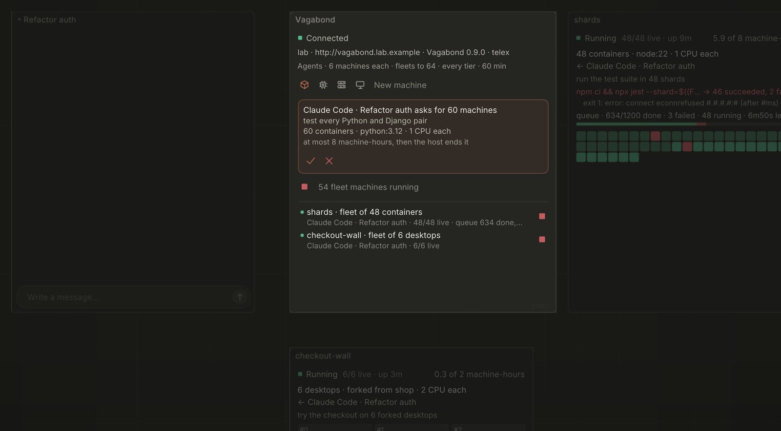Click 'Claude Code · Refactor auth asks for 60 machines'
The image size is (781, 431).
coord(400,110)
